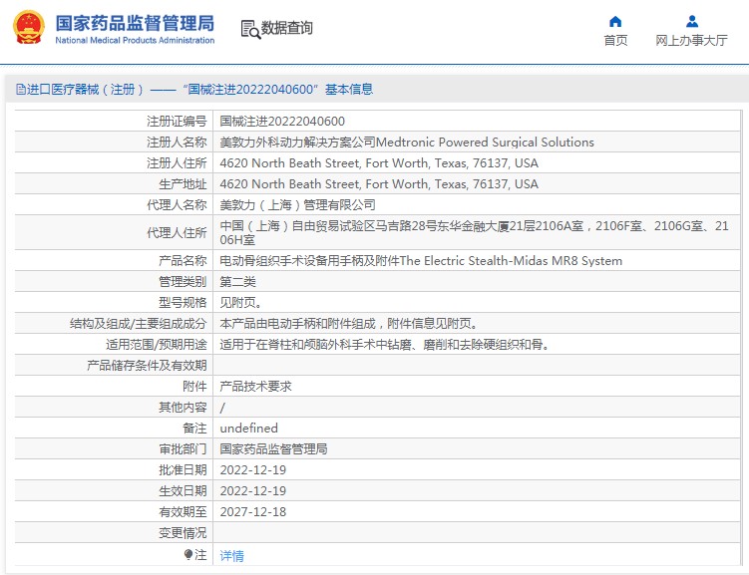This screenshot has width=749, height=575.
Task: Click the 管理类别 row label
Action: [183, 282]
